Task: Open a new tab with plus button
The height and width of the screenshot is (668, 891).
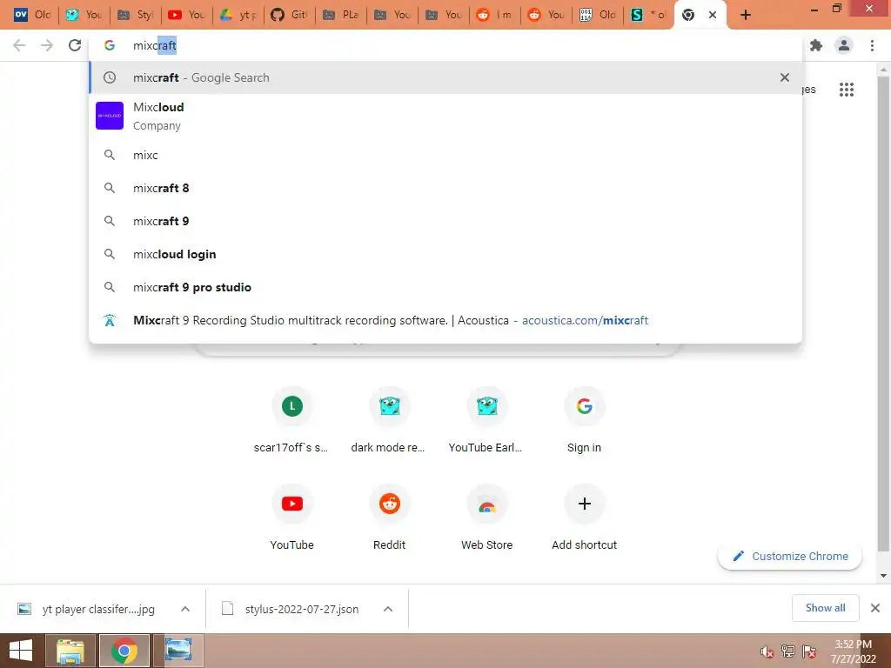Action: coord(746,15)
